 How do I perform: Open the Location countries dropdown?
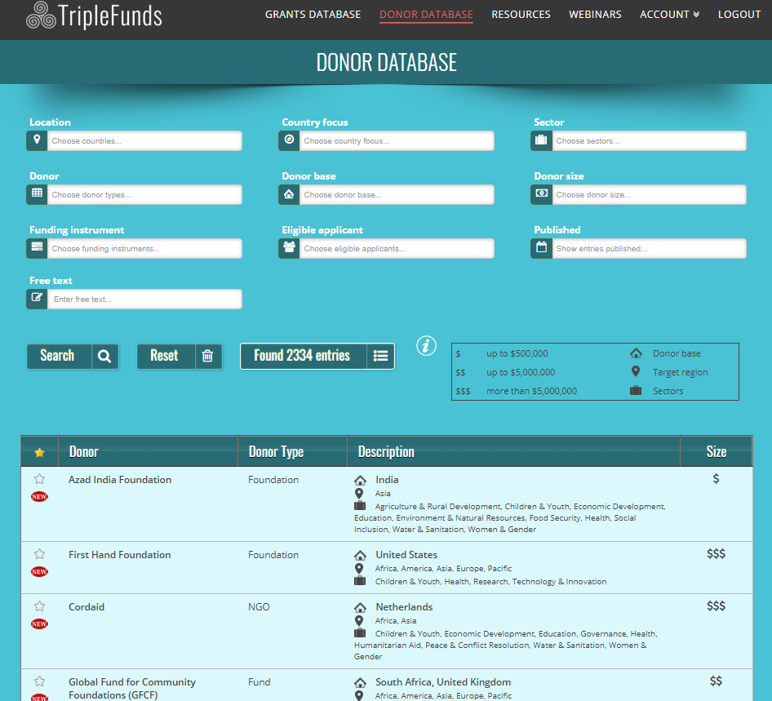(144, 141)
